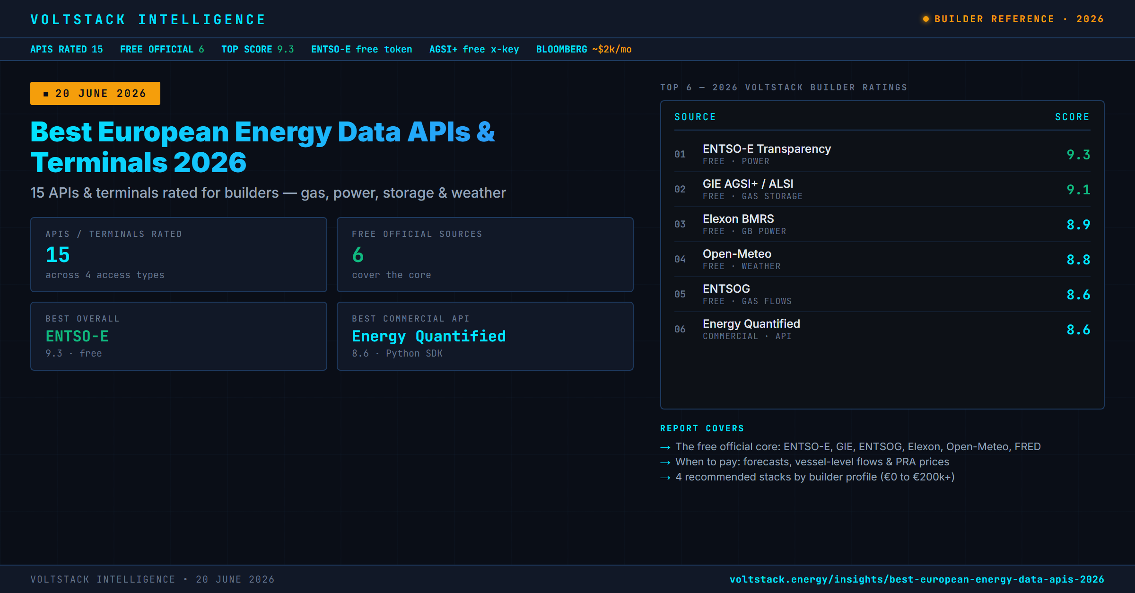Click APIS RATED 15 ticker item
The image size is (1135, 593).
point(67,49)
